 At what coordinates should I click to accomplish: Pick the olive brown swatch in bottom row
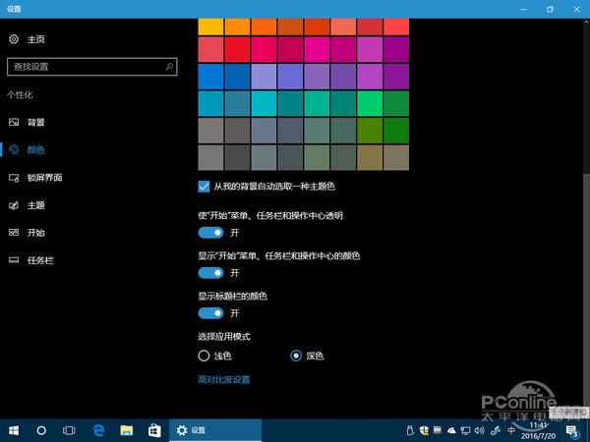click(370, 157)
